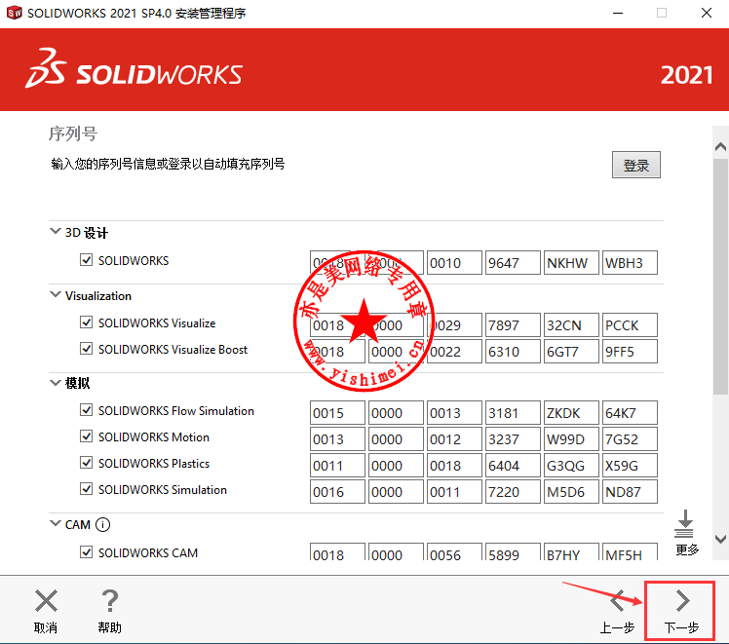Click SOLIDWORKS serial field containing 9647
Image resolution: width=729 pixels, height=644 pixels.
pos(513,262)
